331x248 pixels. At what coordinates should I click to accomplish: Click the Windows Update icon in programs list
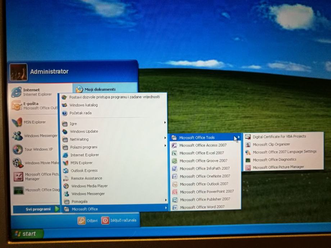point(65,132)
